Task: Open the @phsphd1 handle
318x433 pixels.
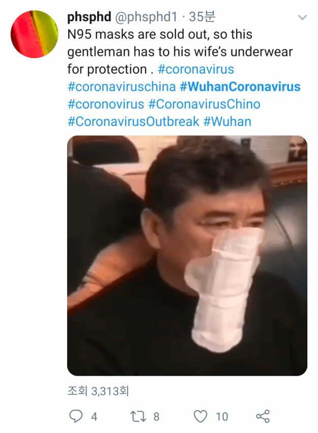Action: [x=146, y=17]
